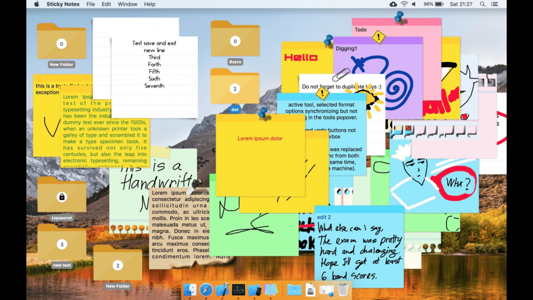The width and height of the screenshot is (533, 300).
Task: Click the Seventh line in the white note
Action: 154,86
